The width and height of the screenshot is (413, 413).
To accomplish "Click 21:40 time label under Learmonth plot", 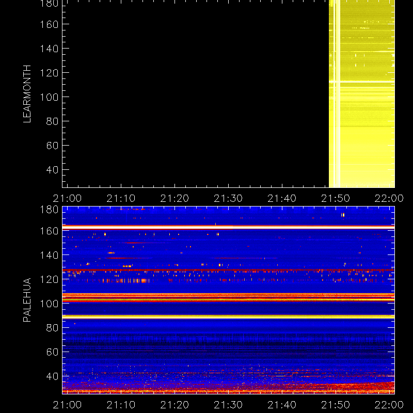I will click(282, 198).
